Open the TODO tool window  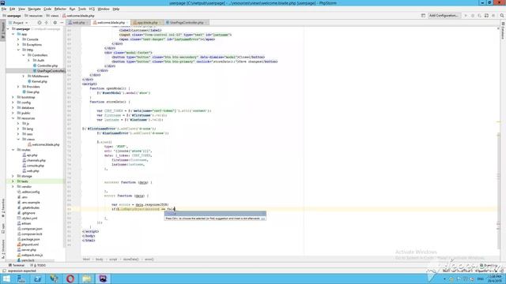pos(38,265)
